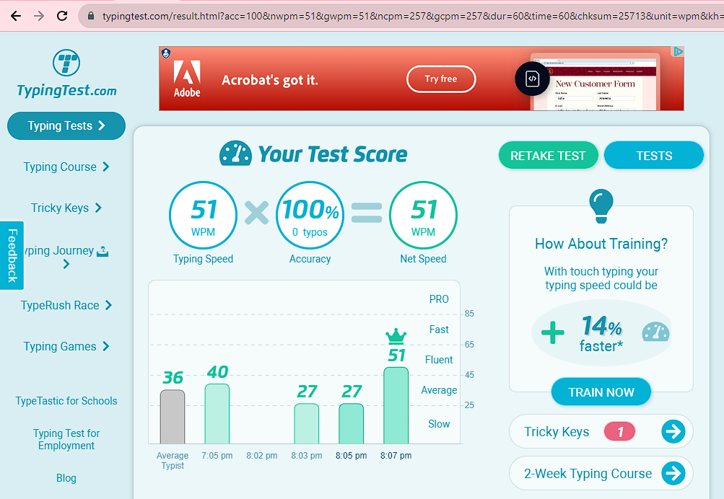This screenshot has height=499, width=724.
Task: Open Typing Games menu item
Action: coord(60,346)
